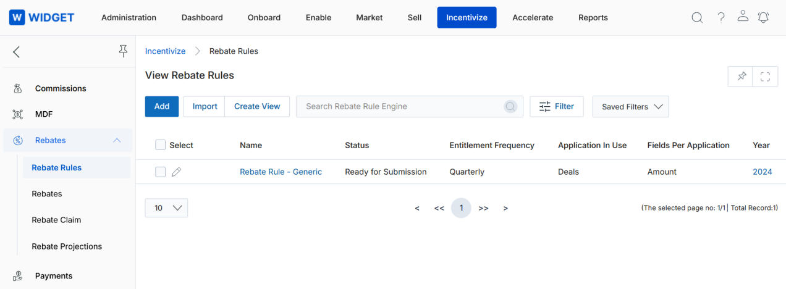Click the Filter sliders icon
The height and width of the screenshot is (289, 786).
(544, 106)
